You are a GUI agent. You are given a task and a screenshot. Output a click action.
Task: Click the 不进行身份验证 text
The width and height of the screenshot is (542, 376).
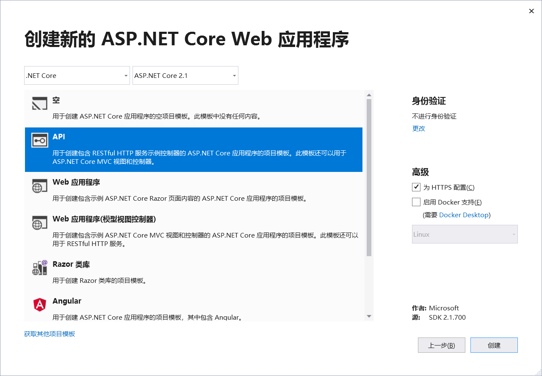tap(434, 116)
